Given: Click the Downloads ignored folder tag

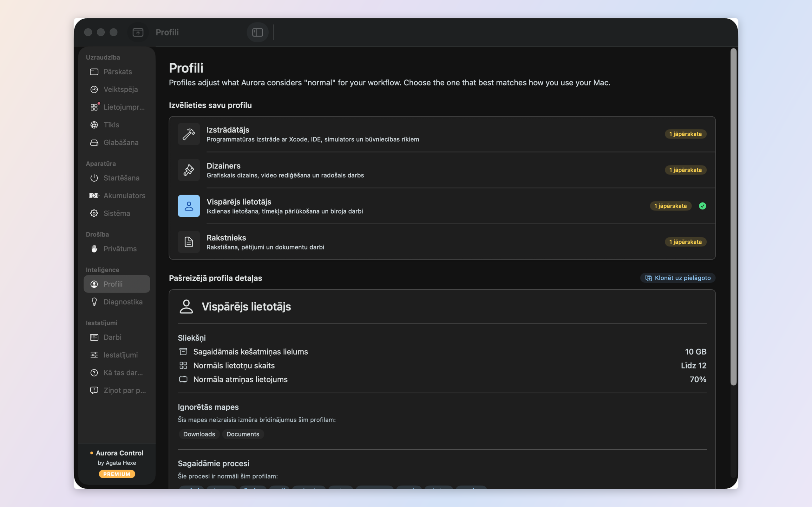Looking at the screenshot, I should [199, 434].
